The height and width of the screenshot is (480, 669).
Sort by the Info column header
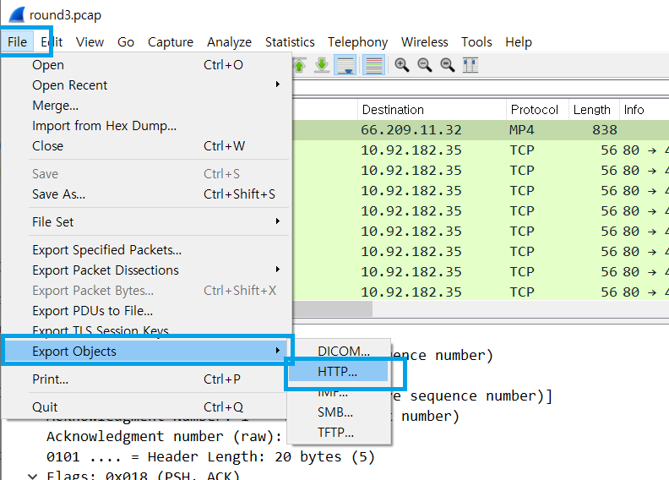[x=645, y=110]
